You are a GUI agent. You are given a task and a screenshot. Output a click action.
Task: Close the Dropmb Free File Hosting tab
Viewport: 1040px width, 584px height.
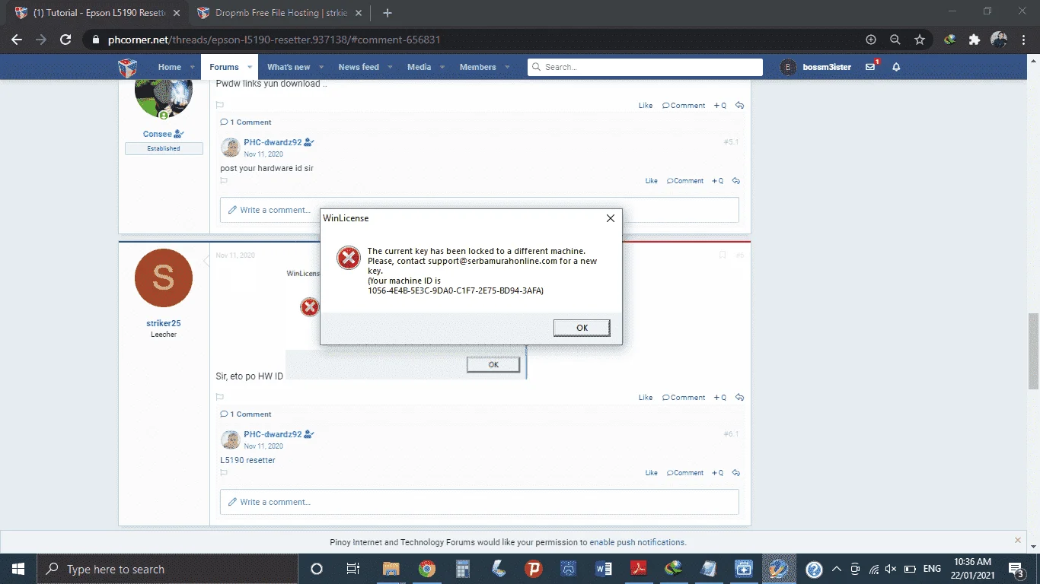(359, 13)
